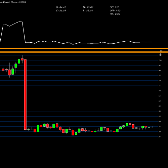
Task: Click the 60 price axis label
Action: (x=160, y=101)
